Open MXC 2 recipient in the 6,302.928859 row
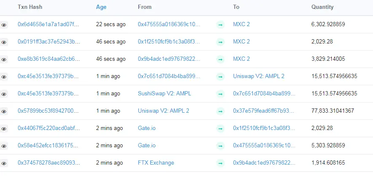The height and width of the screenshot is (176, 373). point(242,24)
